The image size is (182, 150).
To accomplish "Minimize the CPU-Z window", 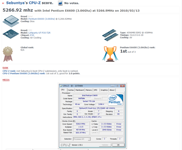I will [112, 86].
